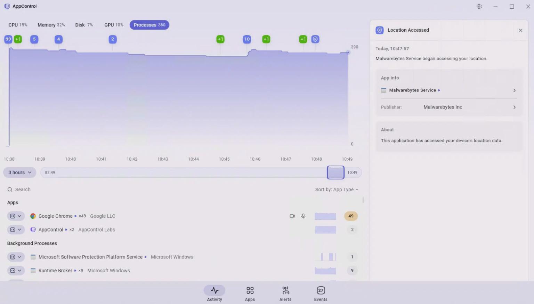Open AppControl row's block control dropdown
This screenshot has width=534, height=304.
(16, 230)
